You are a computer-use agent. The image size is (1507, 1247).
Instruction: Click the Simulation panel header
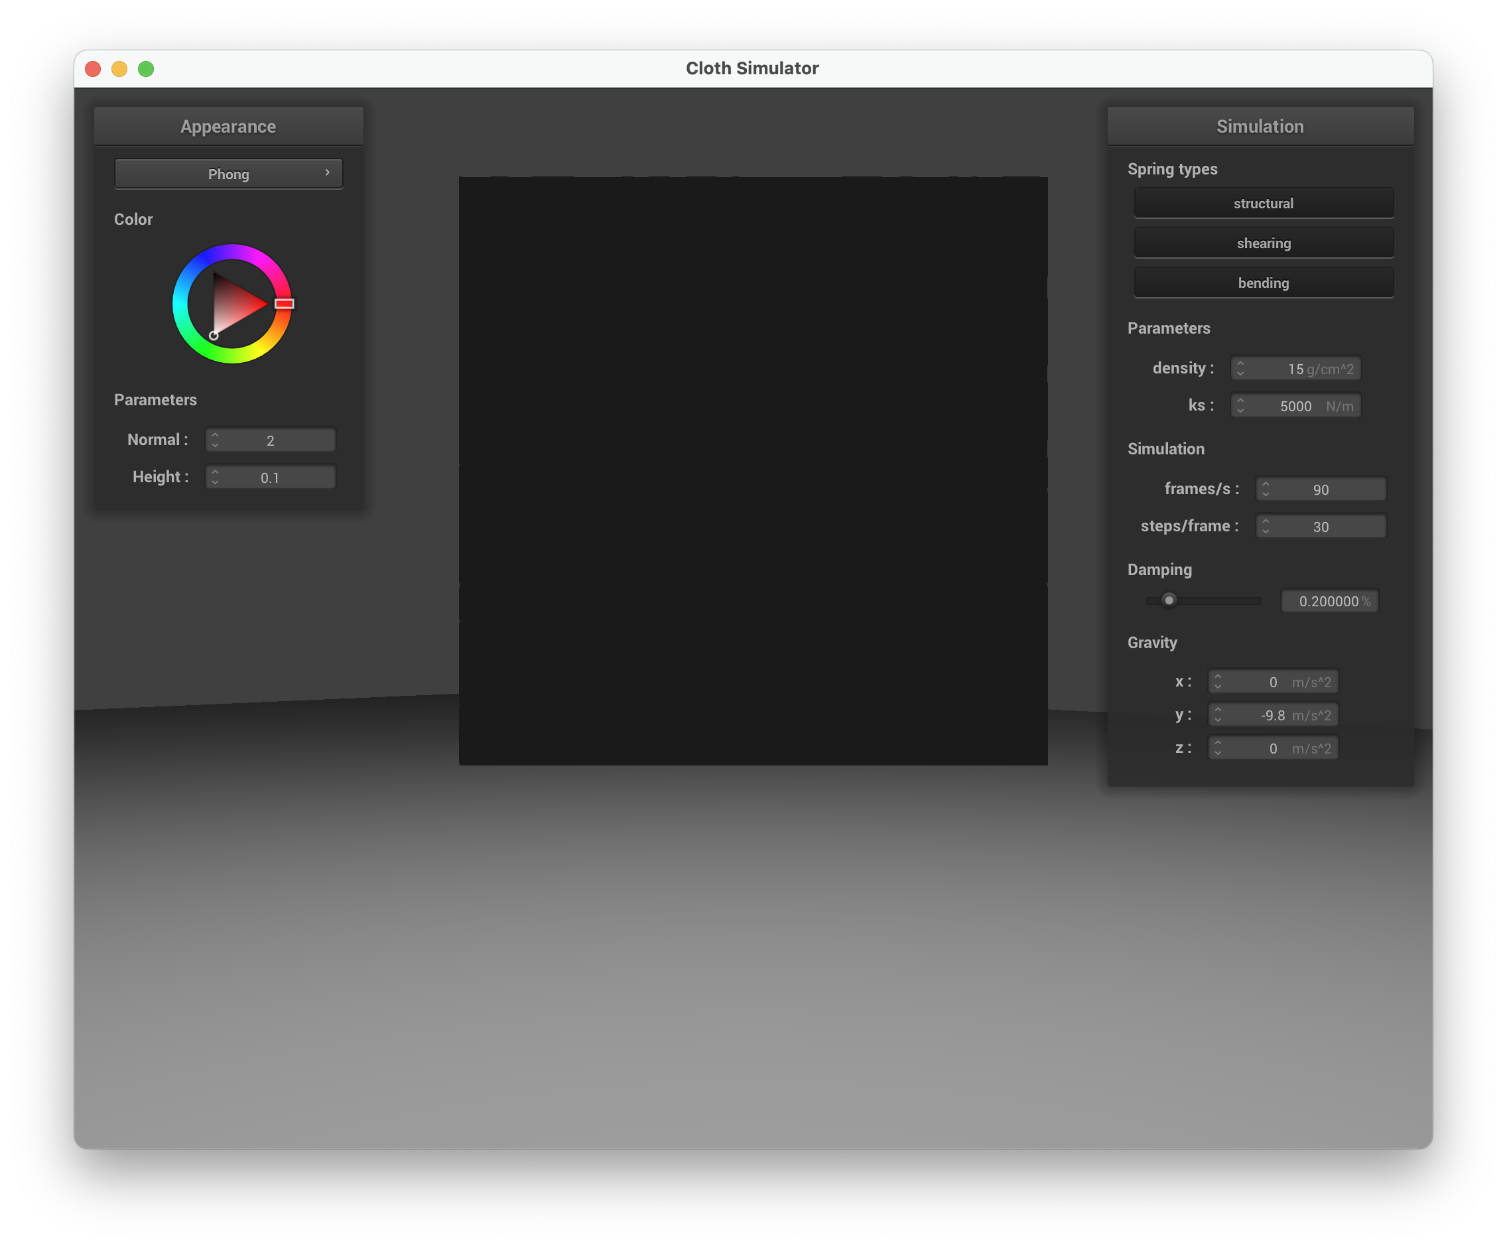click(x=1260, y=126)
